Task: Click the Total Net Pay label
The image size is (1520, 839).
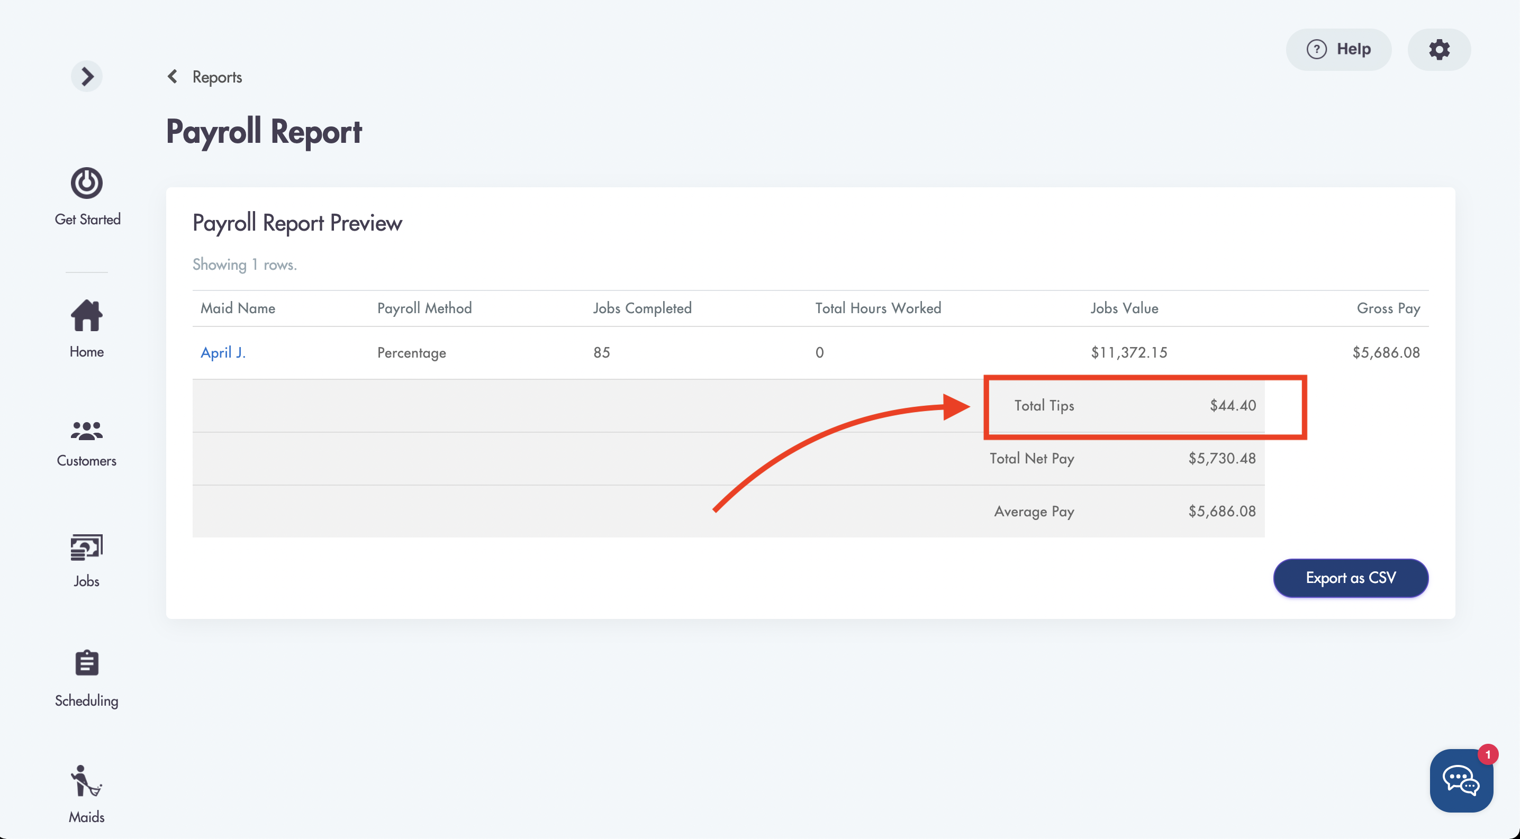Action: click(1032, 459)
